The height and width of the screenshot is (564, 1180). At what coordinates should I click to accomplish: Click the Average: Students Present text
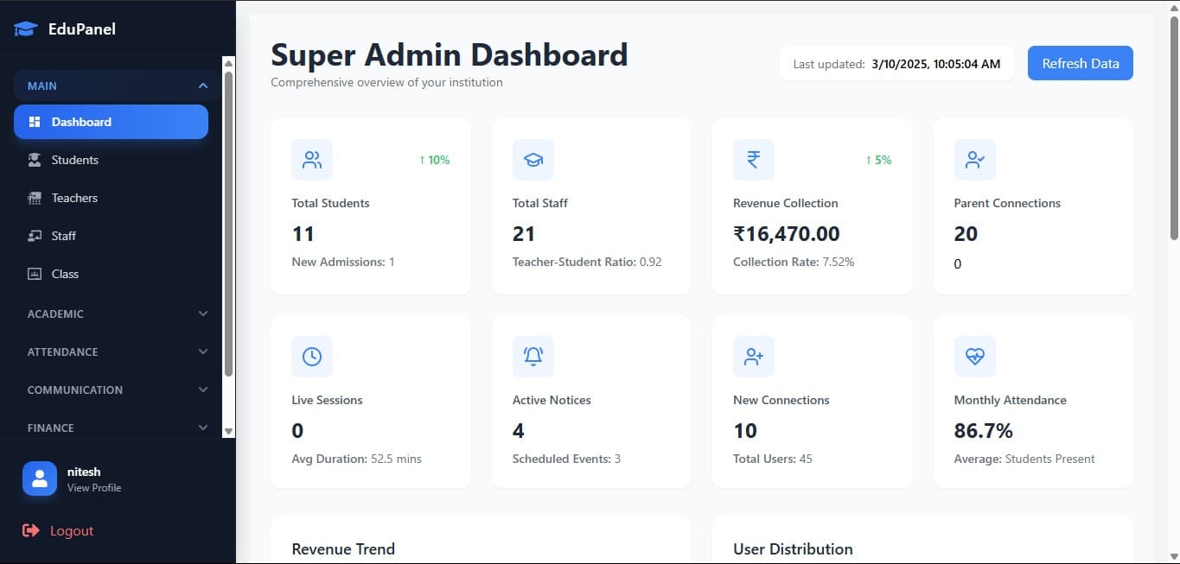pos(1024,459)
